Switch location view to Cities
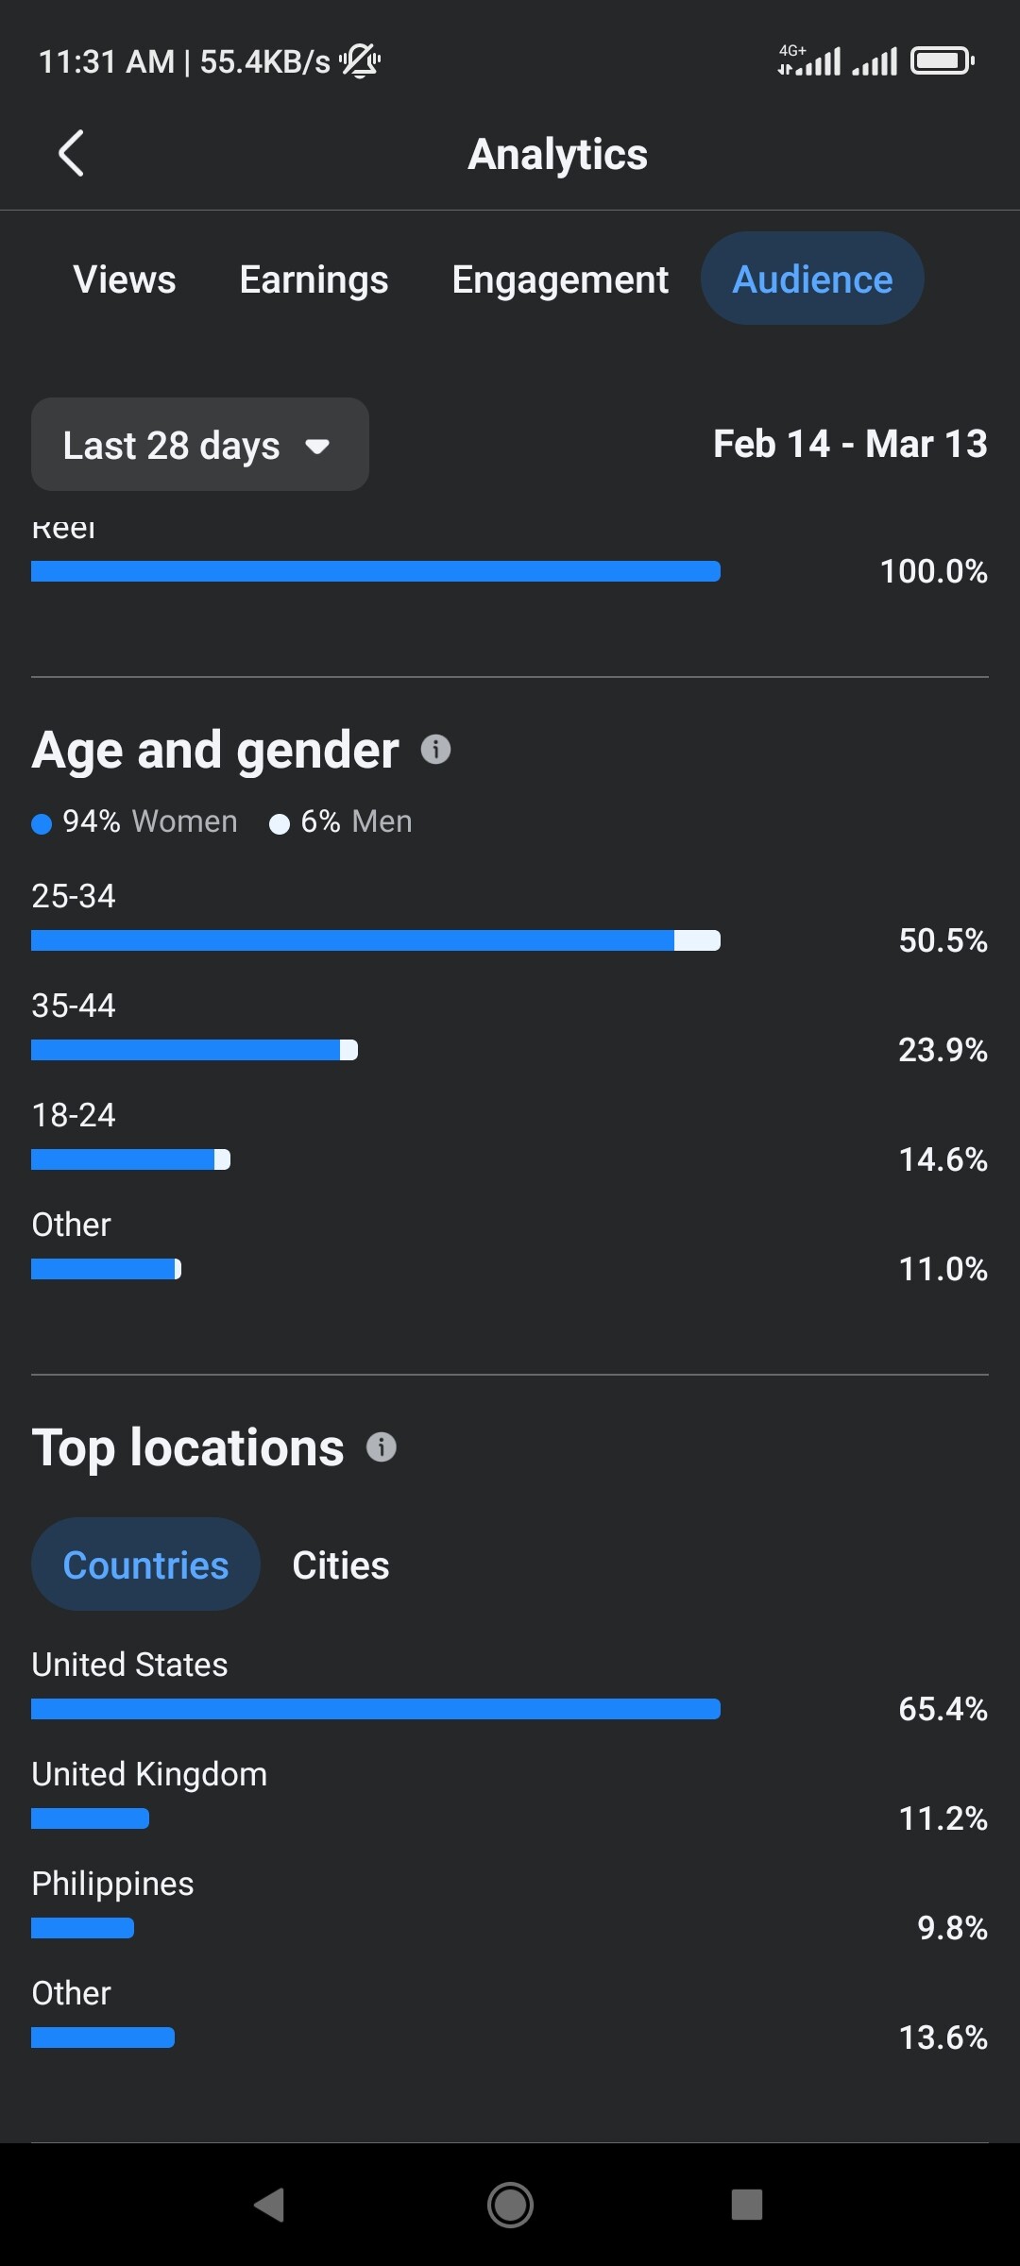Image resolution: width=1020 pixels, height=2266 pixels. tap(341, 1564)
